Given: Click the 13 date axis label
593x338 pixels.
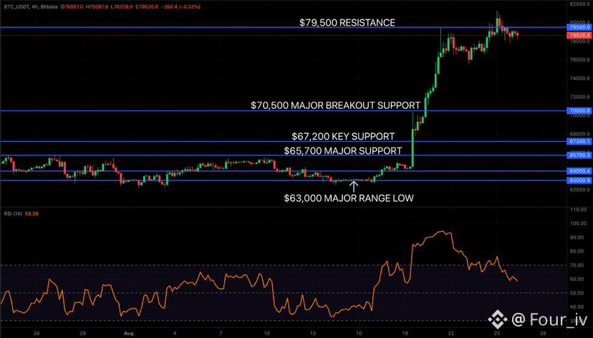Looking at the screenshot, I should pos(313,334).
